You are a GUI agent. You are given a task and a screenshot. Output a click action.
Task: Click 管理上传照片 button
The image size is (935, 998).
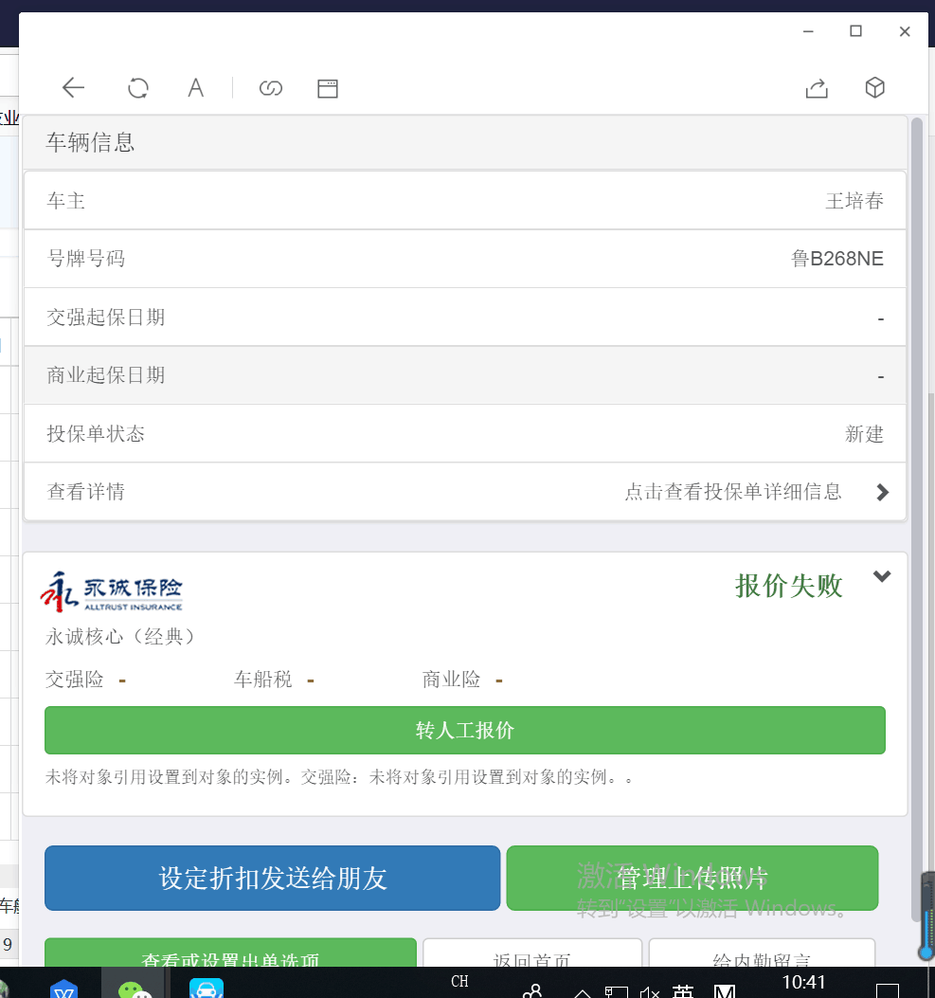tap(692, 878)
